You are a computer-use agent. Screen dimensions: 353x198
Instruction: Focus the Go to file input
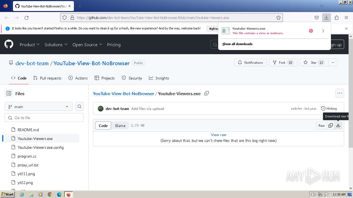point(44,117)
